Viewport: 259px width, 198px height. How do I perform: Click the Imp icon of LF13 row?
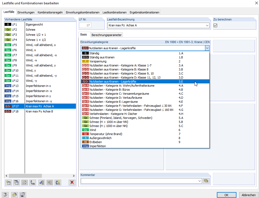coord(8,86)
